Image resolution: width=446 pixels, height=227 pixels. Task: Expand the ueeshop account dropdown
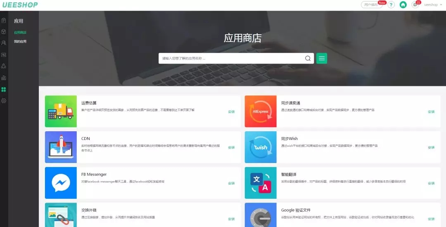click(433, 5)
